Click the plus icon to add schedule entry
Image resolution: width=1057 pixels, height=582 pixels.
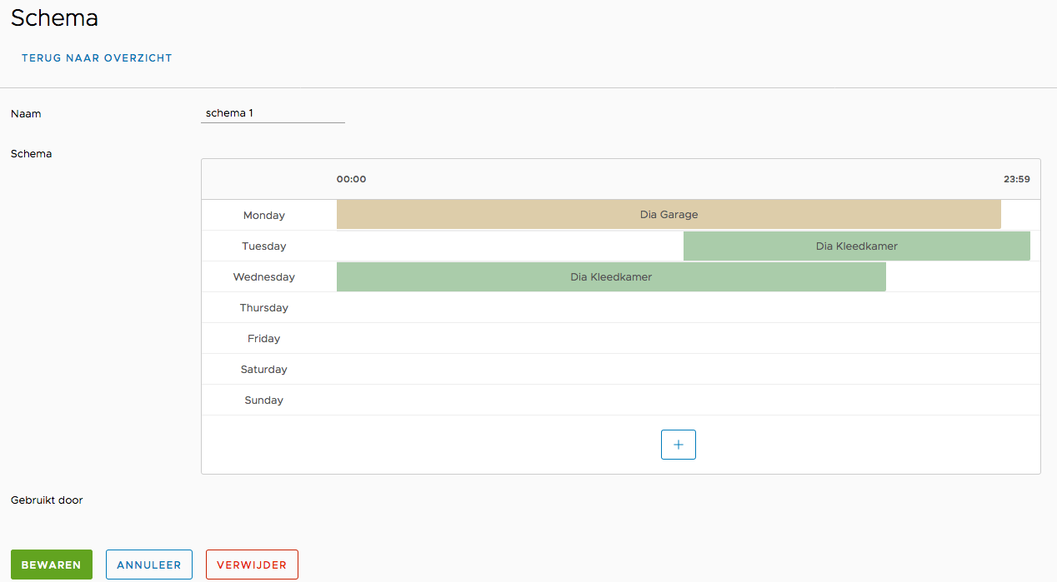[678, 445]
